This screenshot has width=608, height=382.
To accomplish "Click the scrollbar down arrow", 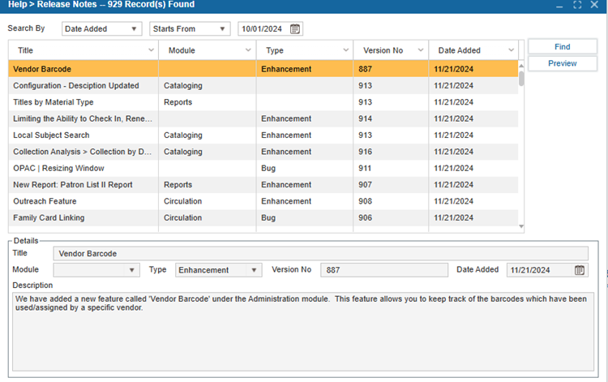I will click(x=521, y=226).
